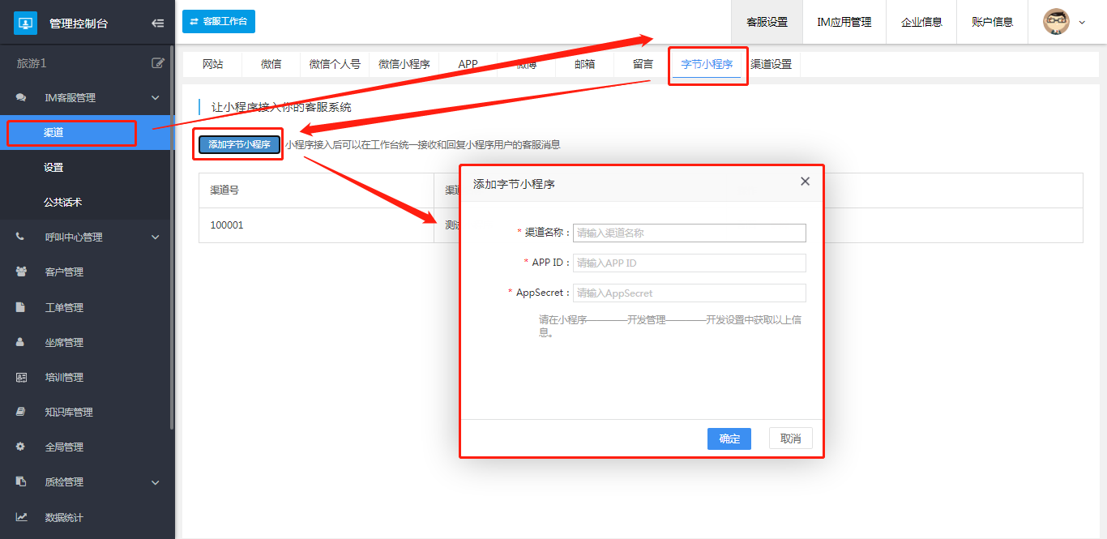Expand the IM客服管理 chevron
This screenshot has height=539, width=1107.
(x=156, y=98)
